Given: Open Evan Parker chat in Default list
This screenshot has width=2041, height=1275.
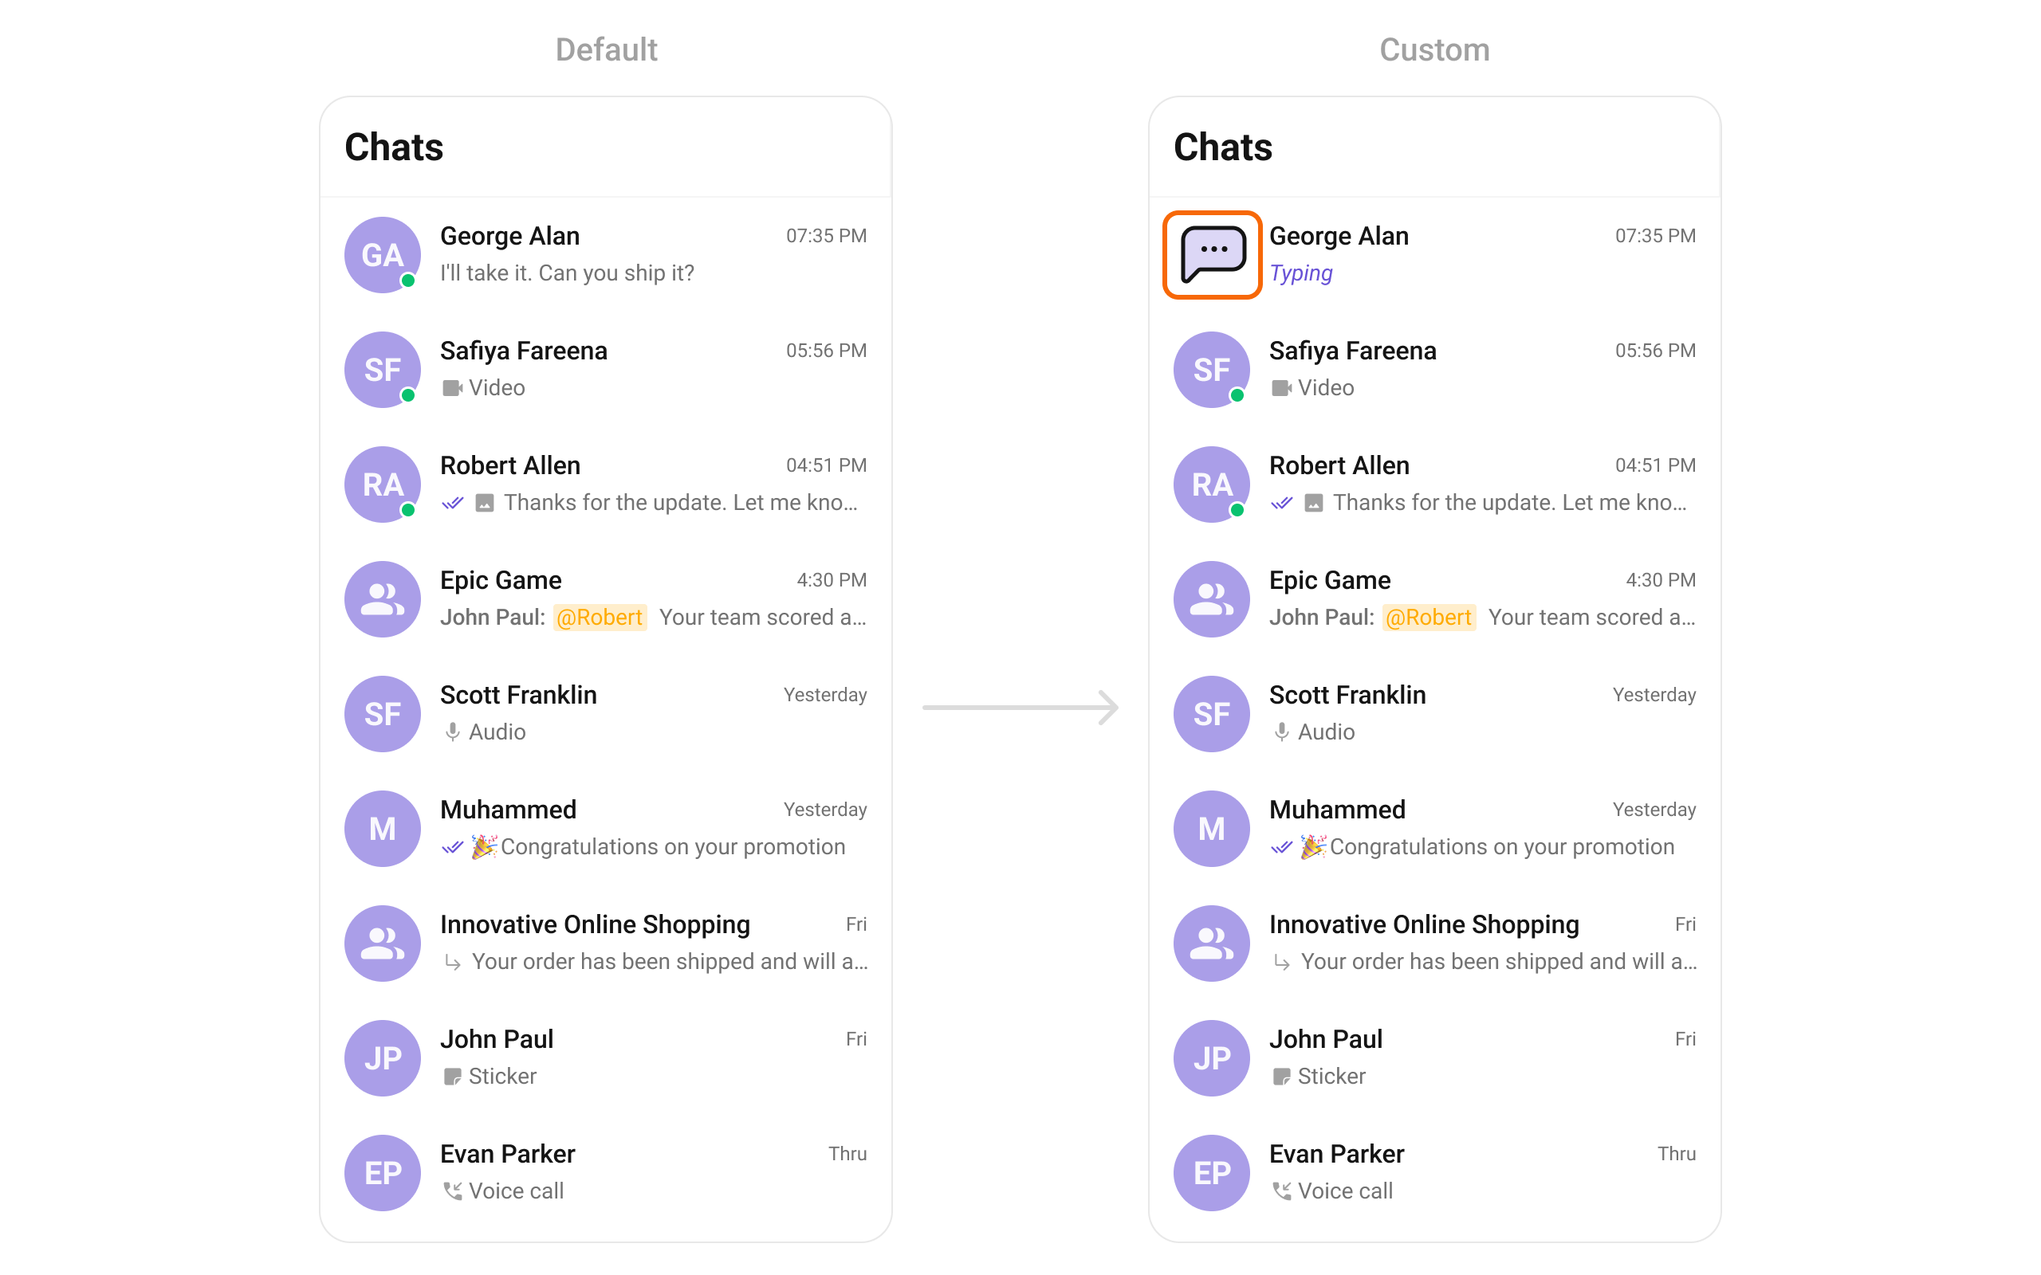Looking at the screenshot, I should [606, 1172].
